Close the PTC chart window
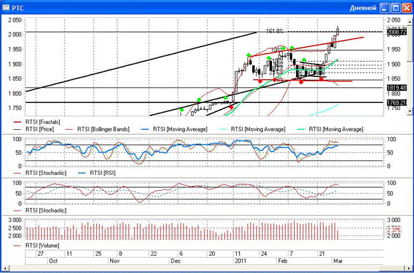 click(x=407, y=8)
